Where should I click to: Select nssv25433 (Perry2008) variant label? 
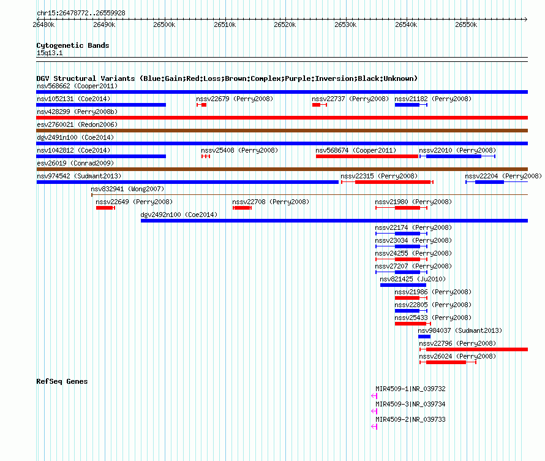pyautogui.click(x=433, y=318)
